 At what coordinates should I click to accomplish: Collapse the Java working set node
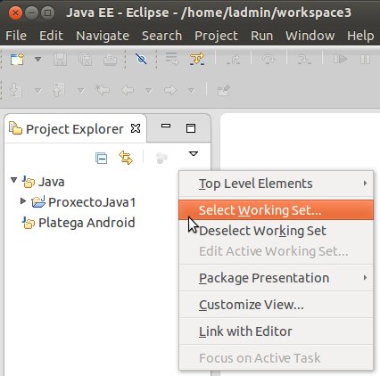click(13, 180)
